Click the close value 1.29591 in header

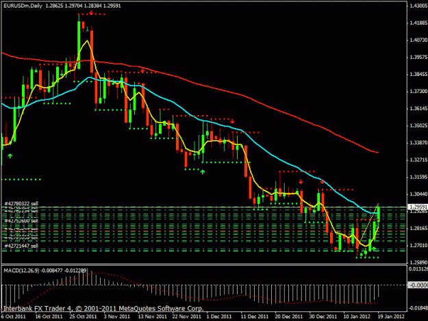pos(112,5)
